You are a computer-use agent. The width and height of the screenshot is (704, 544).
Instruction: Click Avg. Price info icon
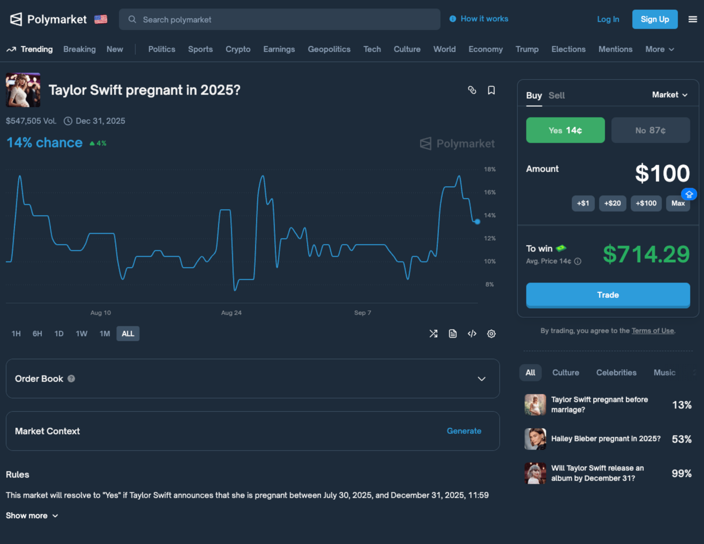577,261
